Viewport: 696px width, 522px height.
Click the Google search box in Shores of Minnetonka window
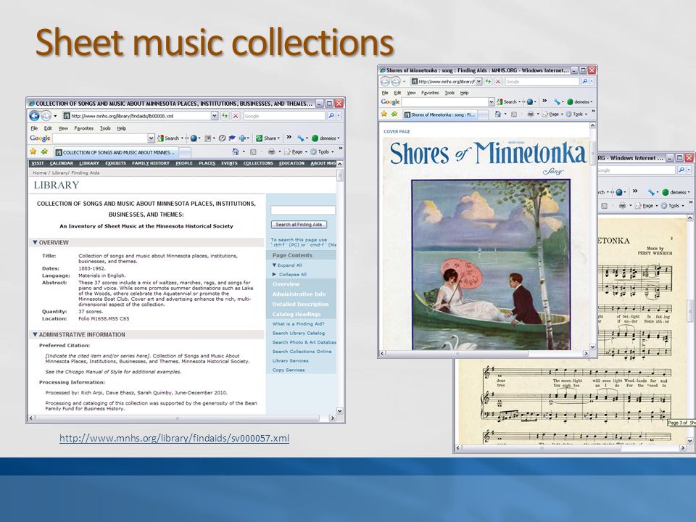click(444, 101)
